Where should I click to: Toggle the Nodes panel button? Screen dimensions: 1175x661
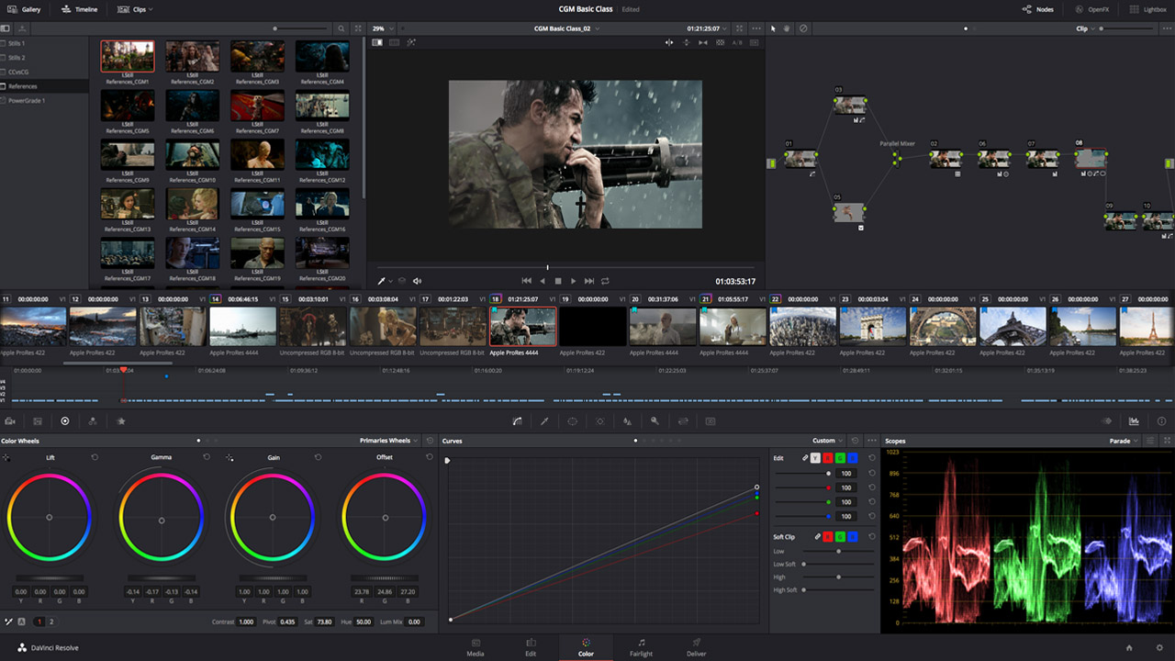coord(1038,9)
